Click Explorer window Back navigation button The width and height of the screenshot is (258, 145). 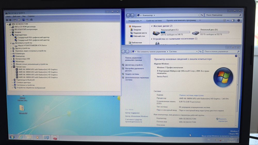[128, 15]
